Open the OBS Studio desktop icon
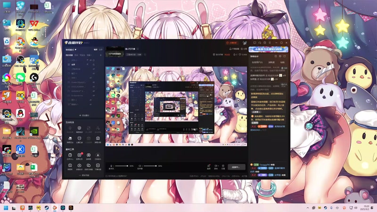This screenshot has width=377, height=212. pyautogui.click(x=20, y=61)
